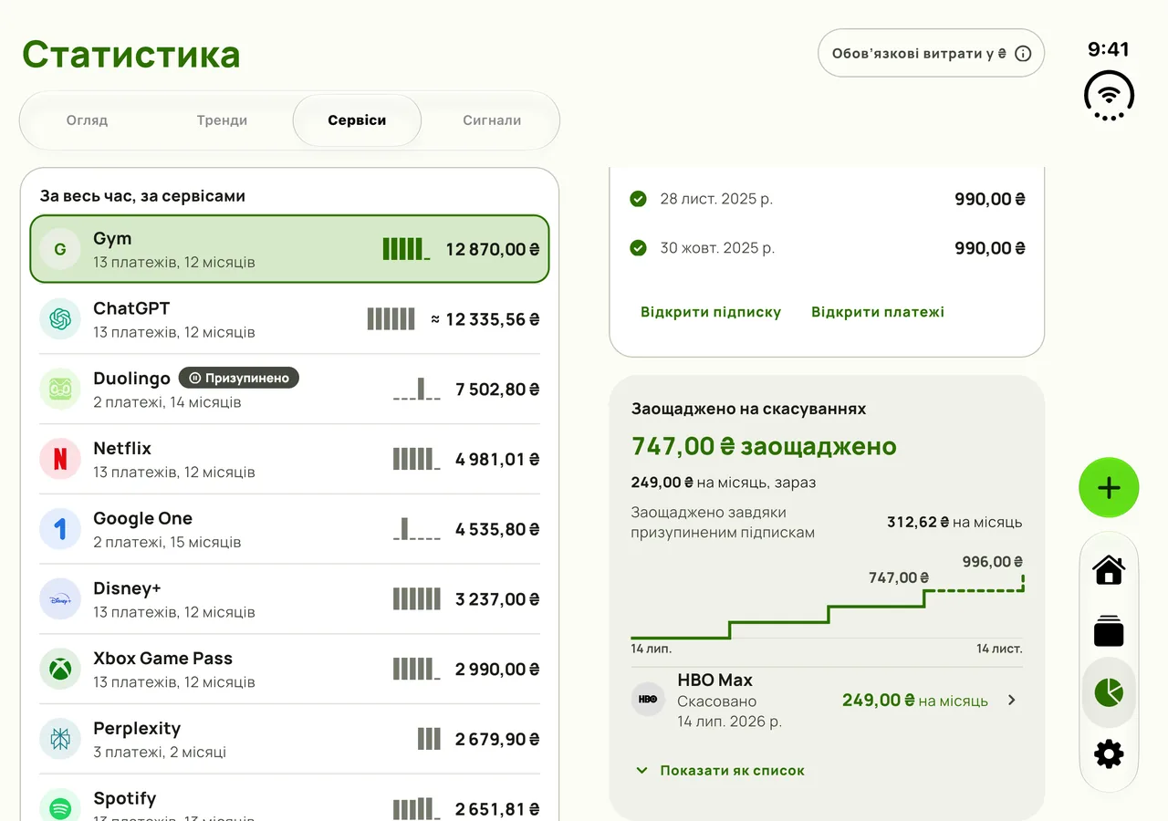
Task: Tap the green plus add button
Action: click(1109, 488)
